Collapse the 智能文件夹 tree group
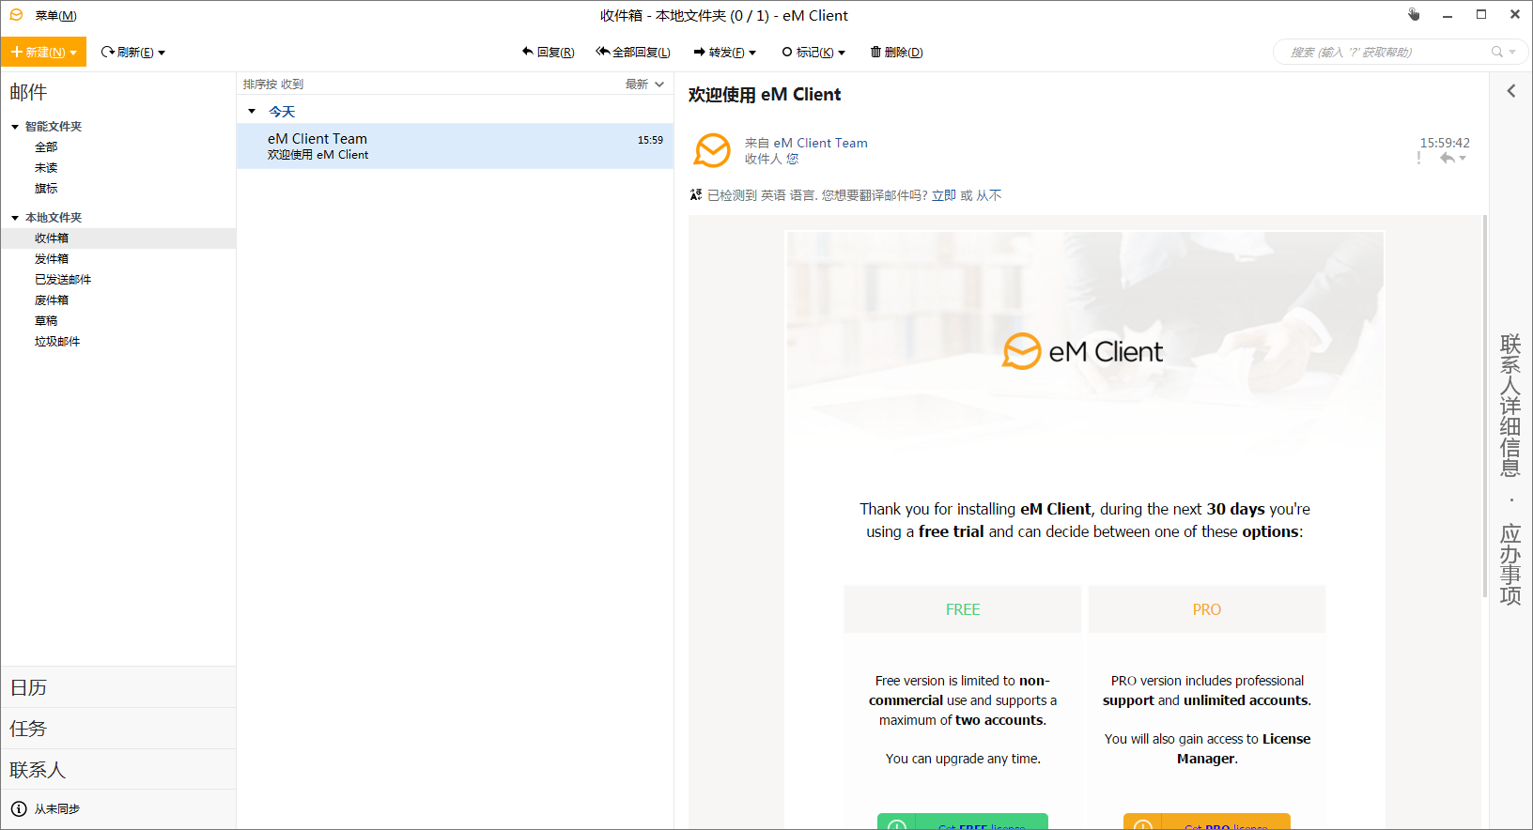The height and width of the screenshot is (830, 1533). [x=15, y=127]
